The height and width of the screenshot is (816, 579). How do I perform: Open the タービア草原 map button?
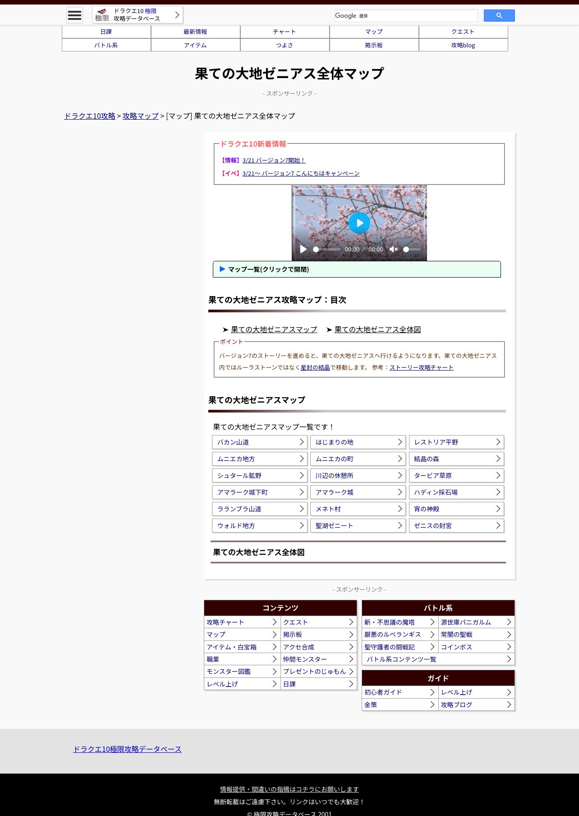(456, 476)
